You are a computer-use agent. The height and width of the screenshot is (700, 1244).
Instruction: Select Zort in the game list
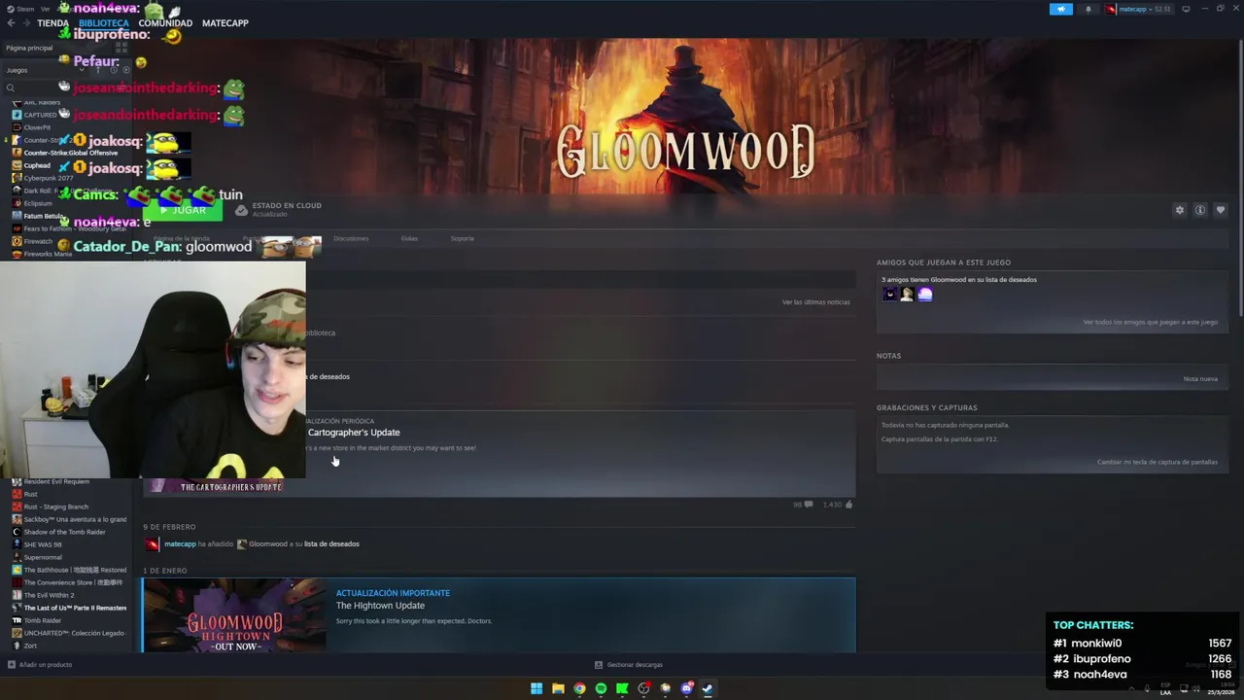30,646
